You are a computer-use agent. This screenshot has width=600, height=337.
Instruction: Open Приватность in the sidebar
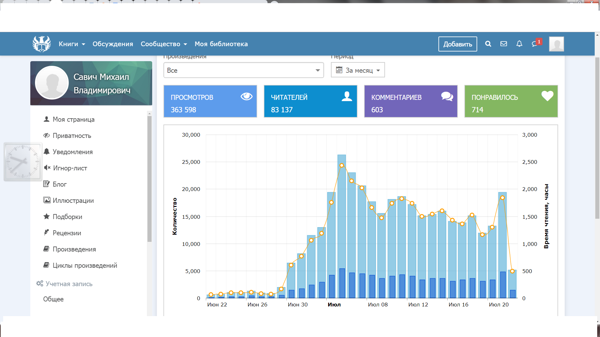point(72,136)
